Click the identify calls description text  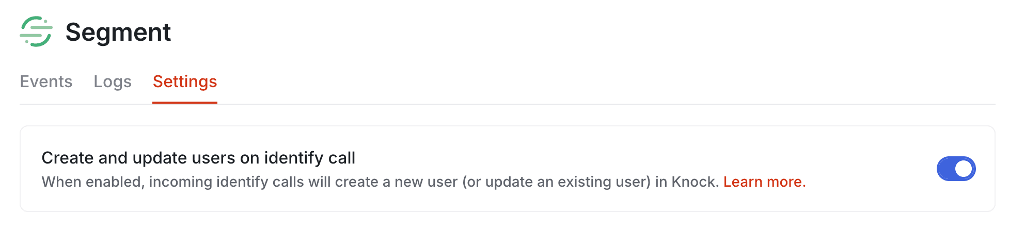(361, 182)
